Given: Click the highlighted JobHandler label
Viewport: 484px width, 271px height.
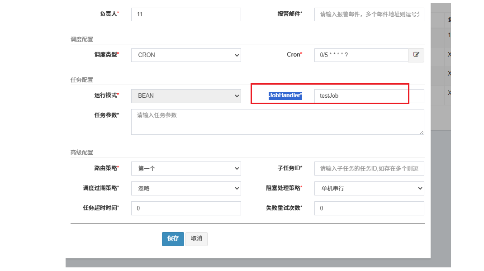Looking at the screenshot, I should point(285,95).
